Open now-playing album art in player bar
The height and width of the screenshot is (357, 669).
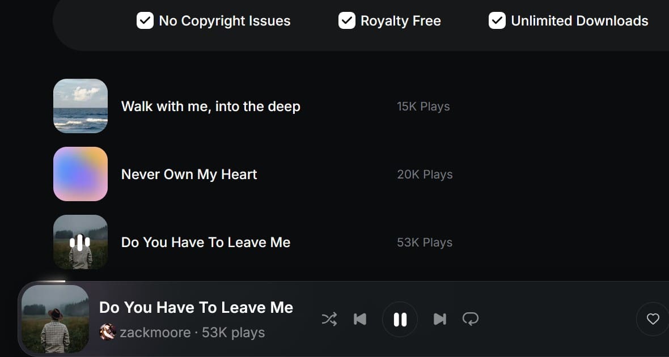55,319
